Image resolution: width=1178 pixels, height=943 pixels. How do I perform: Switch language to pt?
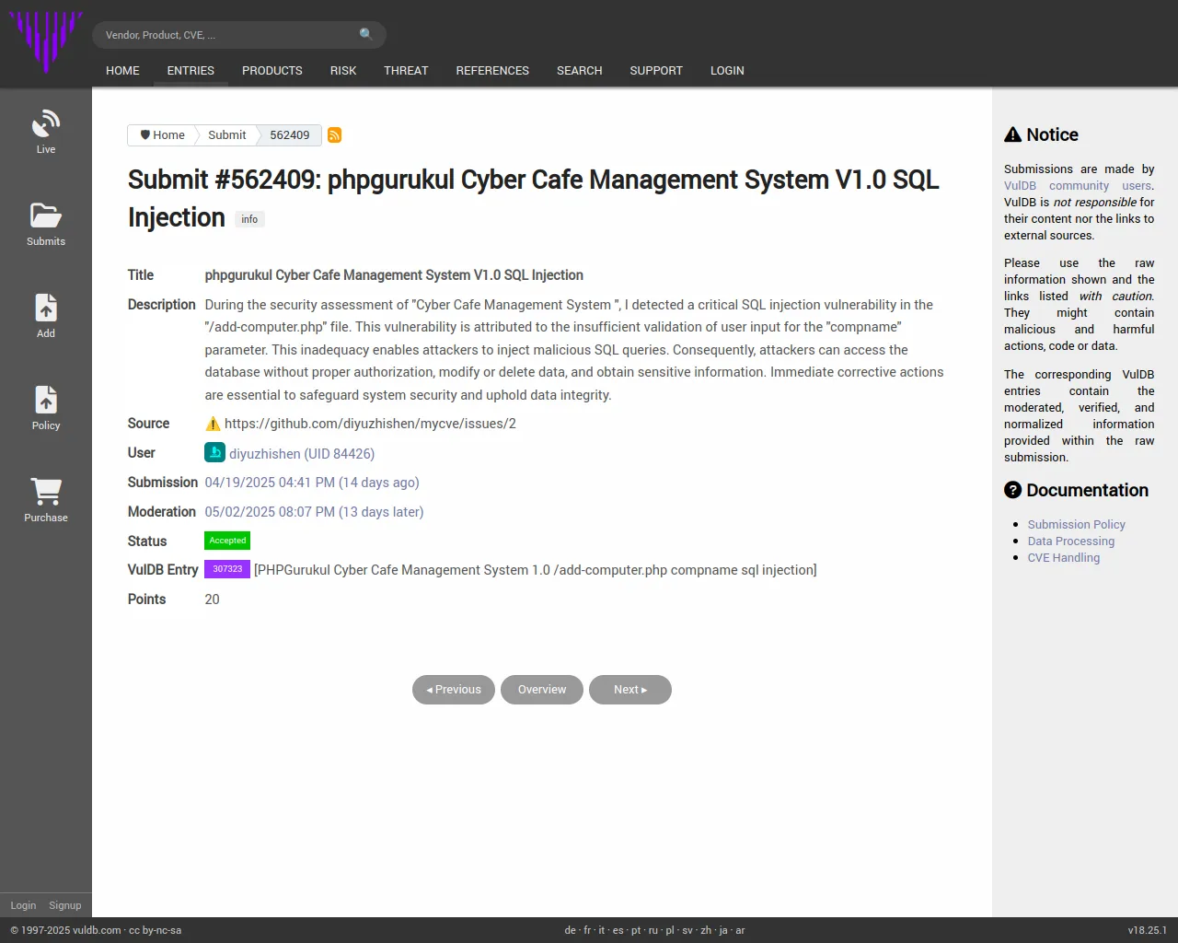636,930
